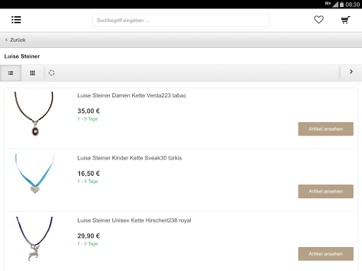
Task: Open the brown Verda223 necklace thumbnail
Action: (x=34, y=114)
